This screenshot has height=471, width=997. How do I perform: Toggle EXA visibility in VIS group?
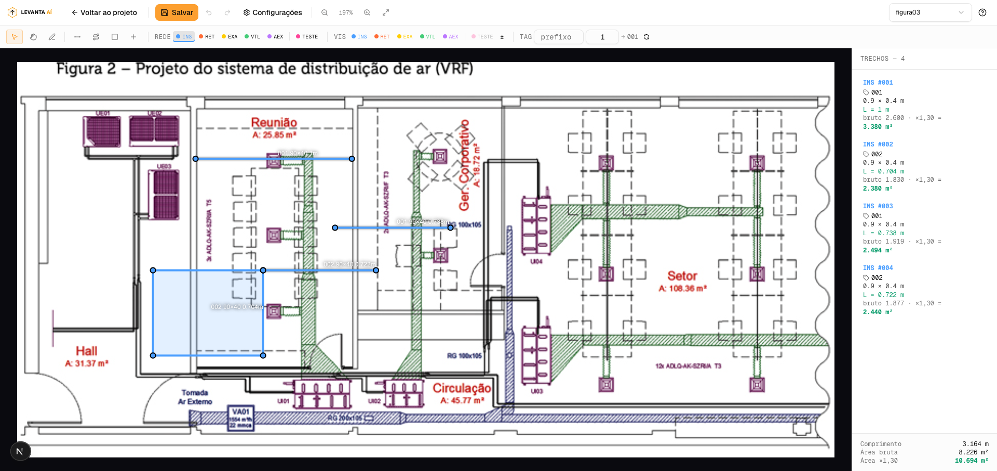(405, 37)
